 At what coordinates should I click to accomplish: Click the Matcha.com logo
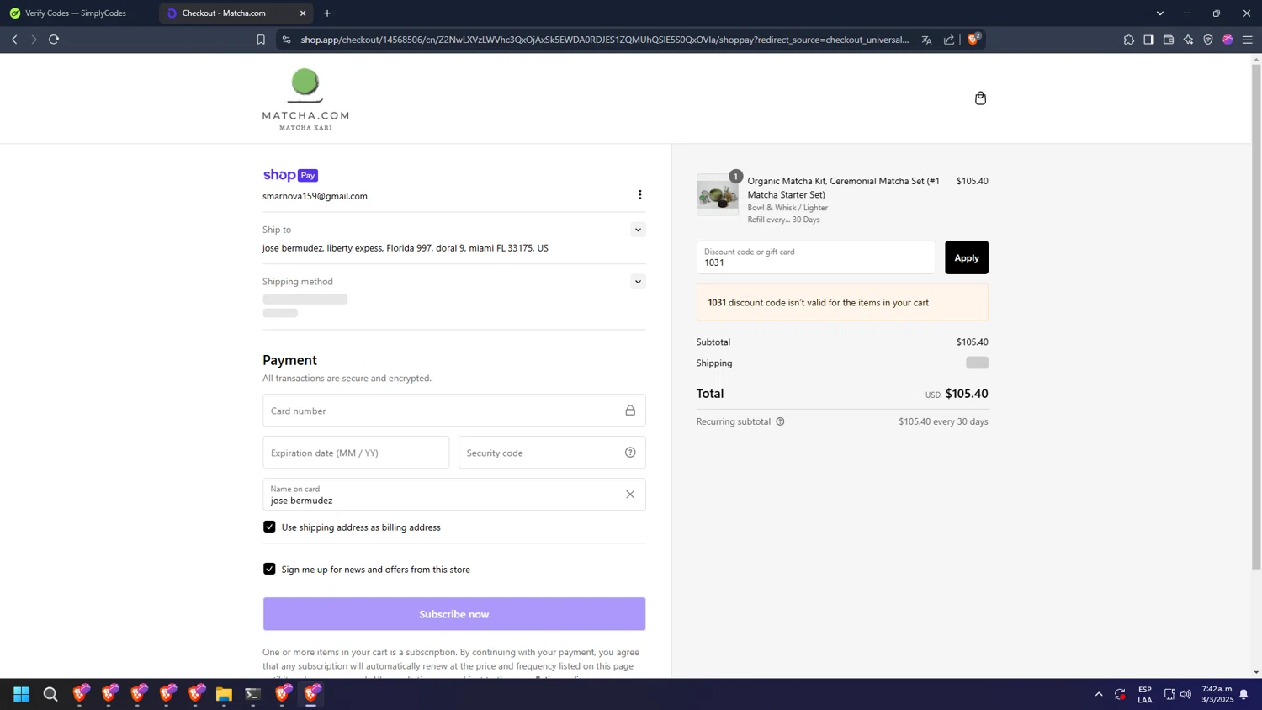(305, 99)
